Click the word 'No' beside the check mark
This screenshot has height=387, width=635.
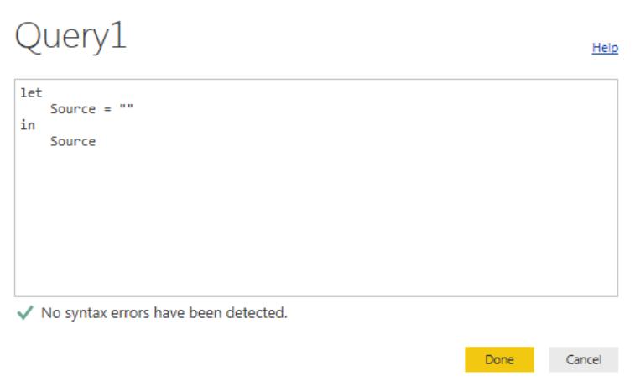click(51, 313)
